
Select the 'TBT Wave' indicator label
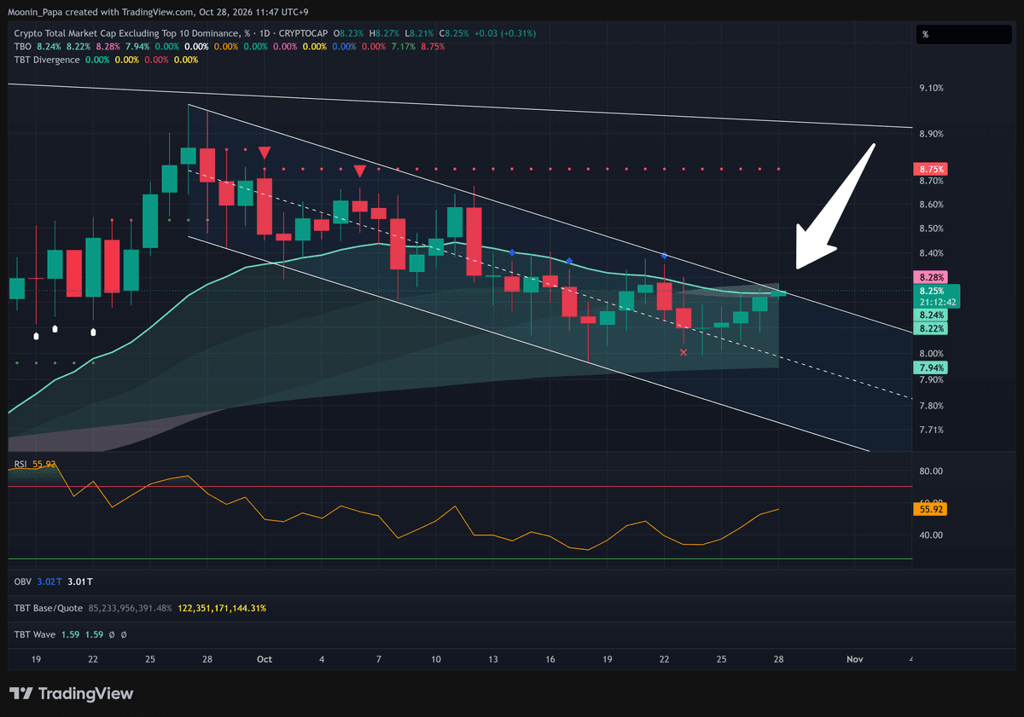37,635
